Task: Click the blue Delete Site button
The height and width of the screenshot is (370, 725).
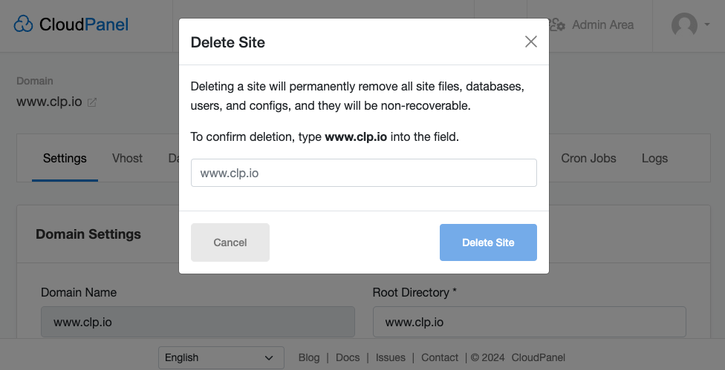Action: tap(488, 242)
